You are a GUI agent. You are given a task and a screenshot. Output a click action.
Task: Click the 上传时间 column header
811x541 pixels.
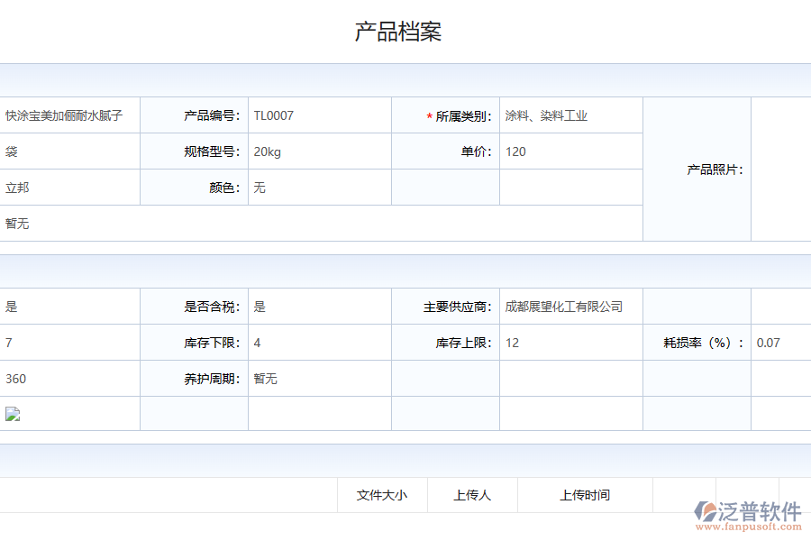click(x=586, y=495)
